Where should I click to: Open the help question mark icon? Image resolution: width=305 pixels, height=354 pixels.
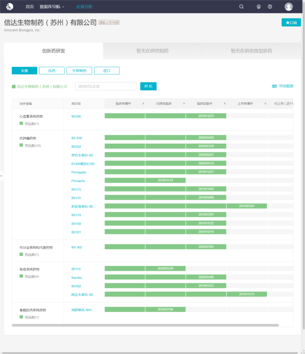tap(270, 7)
